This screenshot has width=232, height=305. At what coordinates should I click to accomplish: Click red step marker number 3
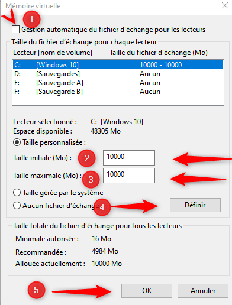[x=91, y=180]
